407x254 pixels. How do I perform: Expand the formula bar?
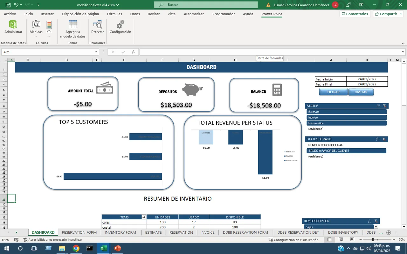(x=404, y=52)
